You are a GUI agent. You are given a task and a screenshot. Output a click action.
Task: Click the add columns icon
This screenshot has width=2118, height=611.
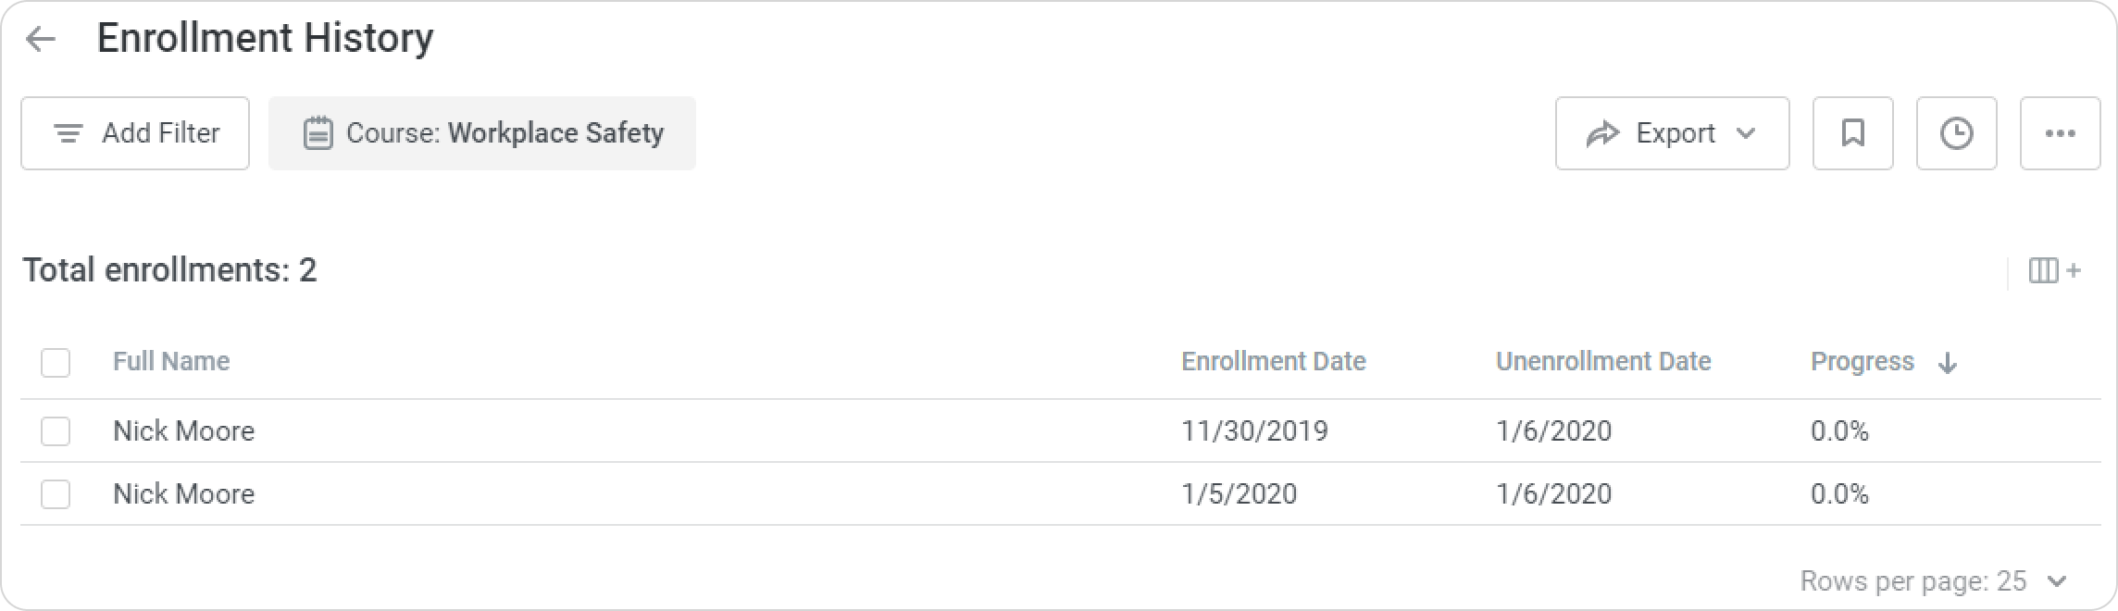2054,270
